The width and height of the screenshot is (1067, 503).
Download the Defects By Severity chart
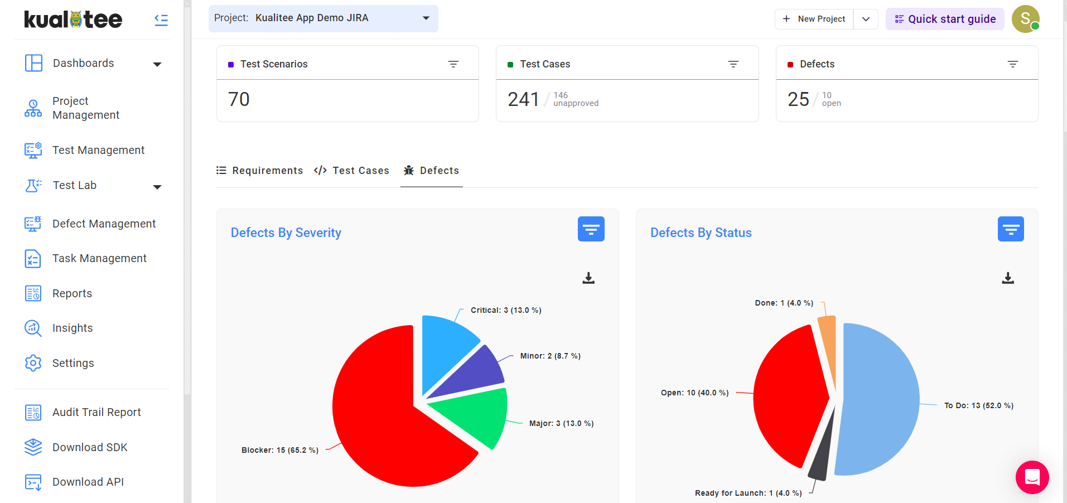point(588,278)
